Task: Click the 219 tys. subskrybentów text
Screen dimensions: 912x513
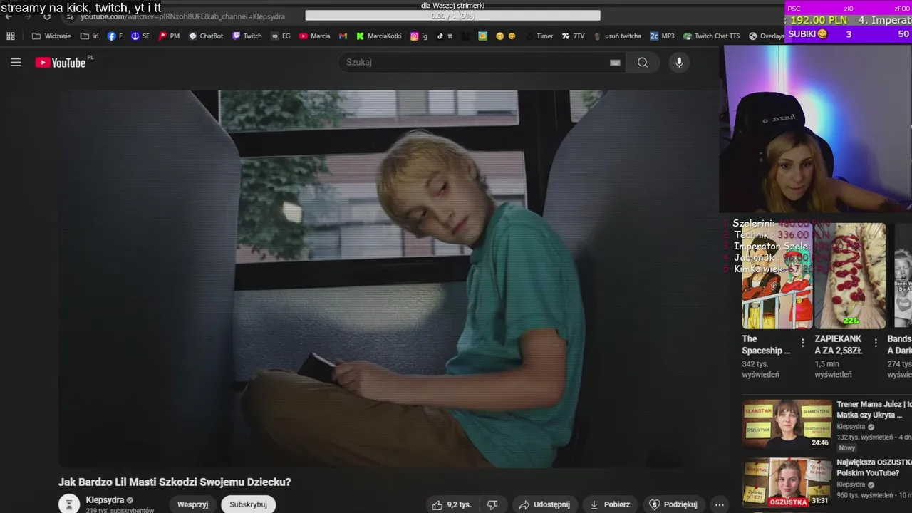Action: [120, 510]
